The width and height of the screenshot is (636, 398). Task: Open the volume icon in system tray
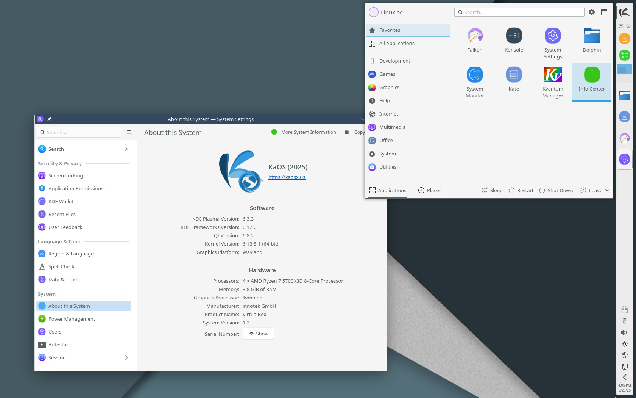click(x=624, y=332)
